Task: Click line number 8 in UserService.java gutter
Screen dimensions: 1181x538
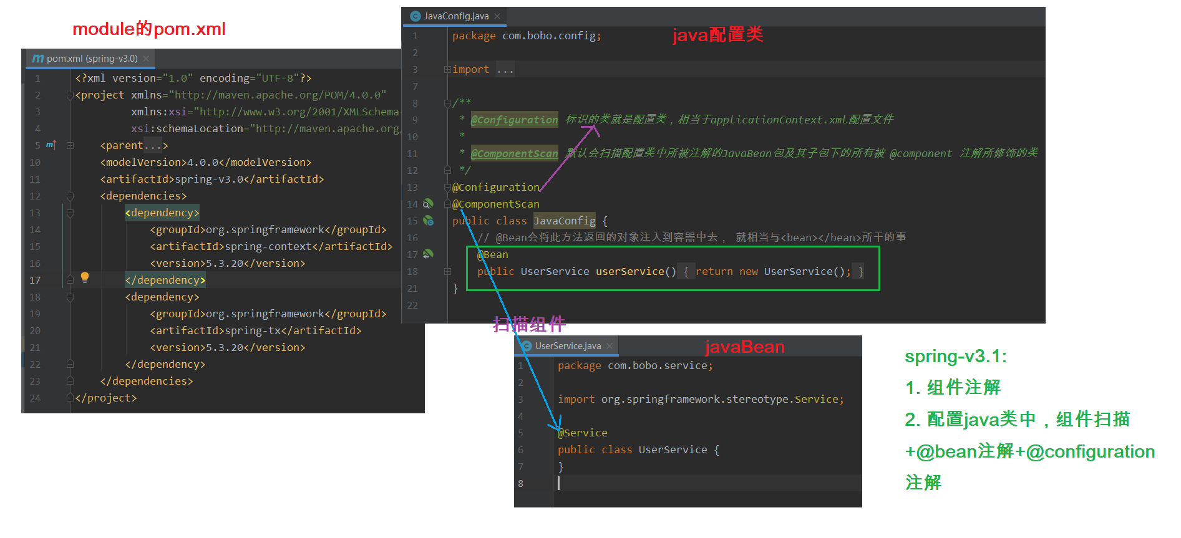Action: click(521, 483)
